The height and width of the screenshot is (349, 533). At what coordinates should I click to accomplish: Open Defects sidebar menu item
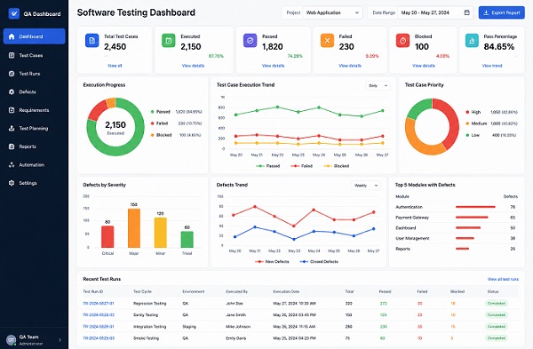[x=34, y=91]
